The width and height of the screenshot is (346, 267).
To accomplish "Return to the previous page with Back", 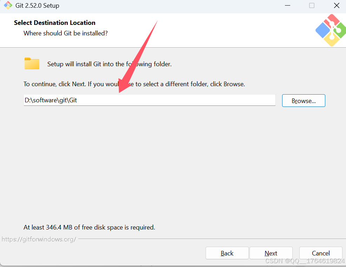I will click(227, 253).
